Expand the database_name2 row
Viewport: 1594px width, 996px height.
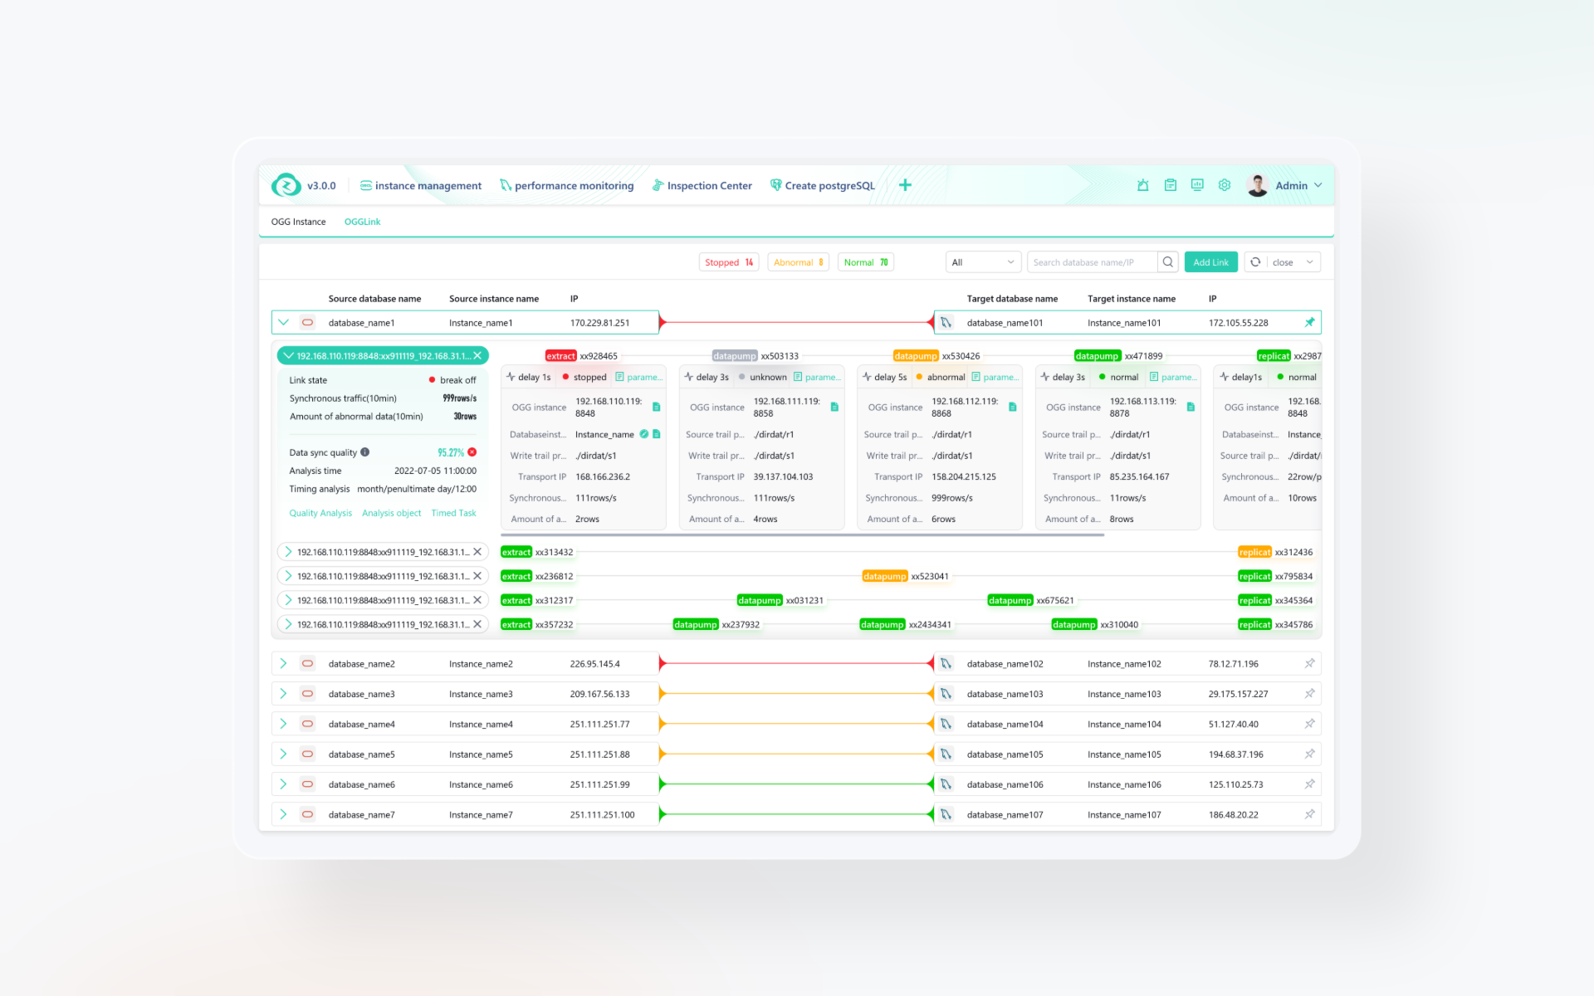pyautogui.click(x=283, y=664)
